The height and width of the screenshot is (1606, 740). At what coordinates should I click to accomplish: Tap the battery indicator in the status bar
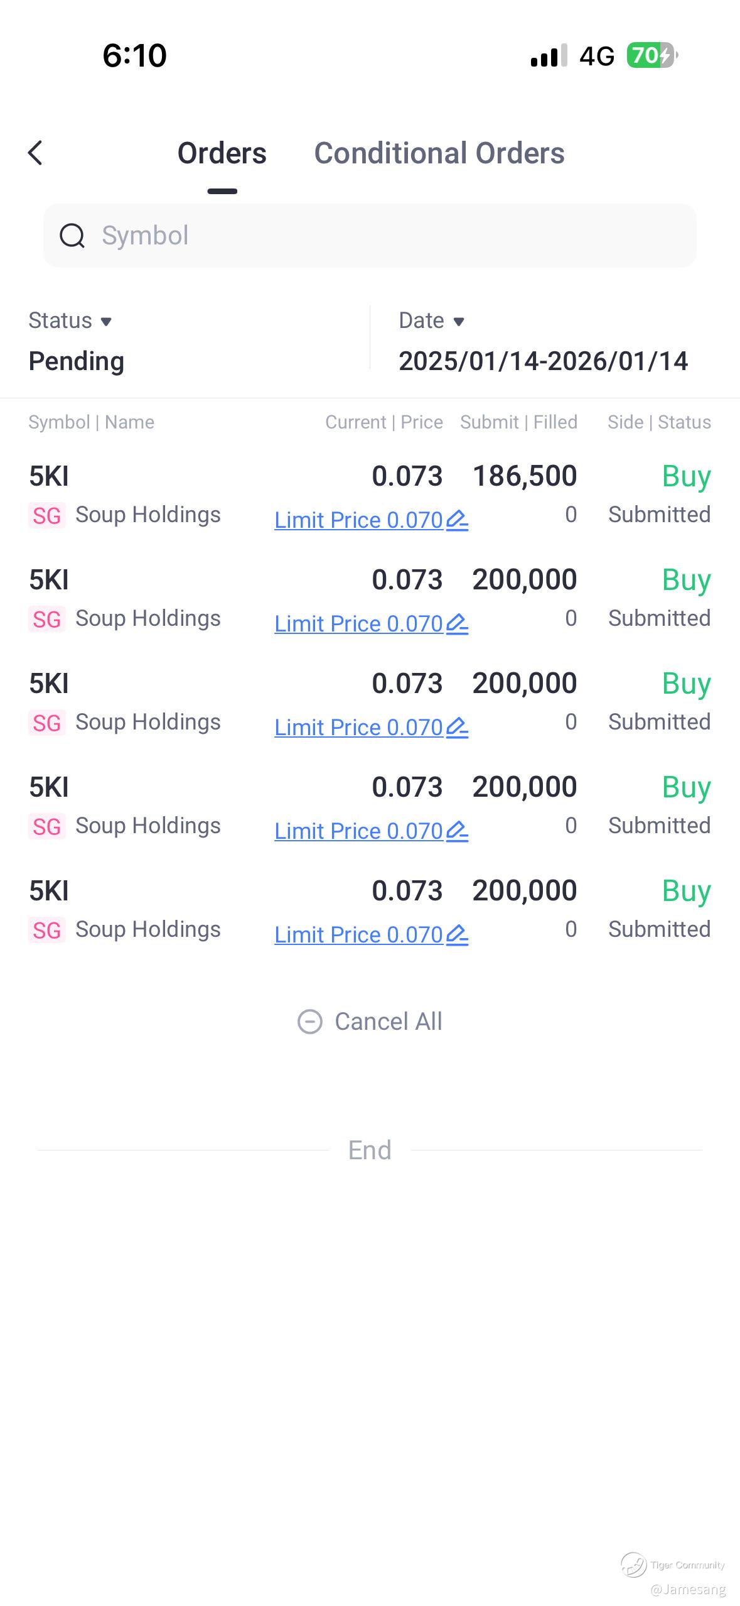click(x=651, y=55)
